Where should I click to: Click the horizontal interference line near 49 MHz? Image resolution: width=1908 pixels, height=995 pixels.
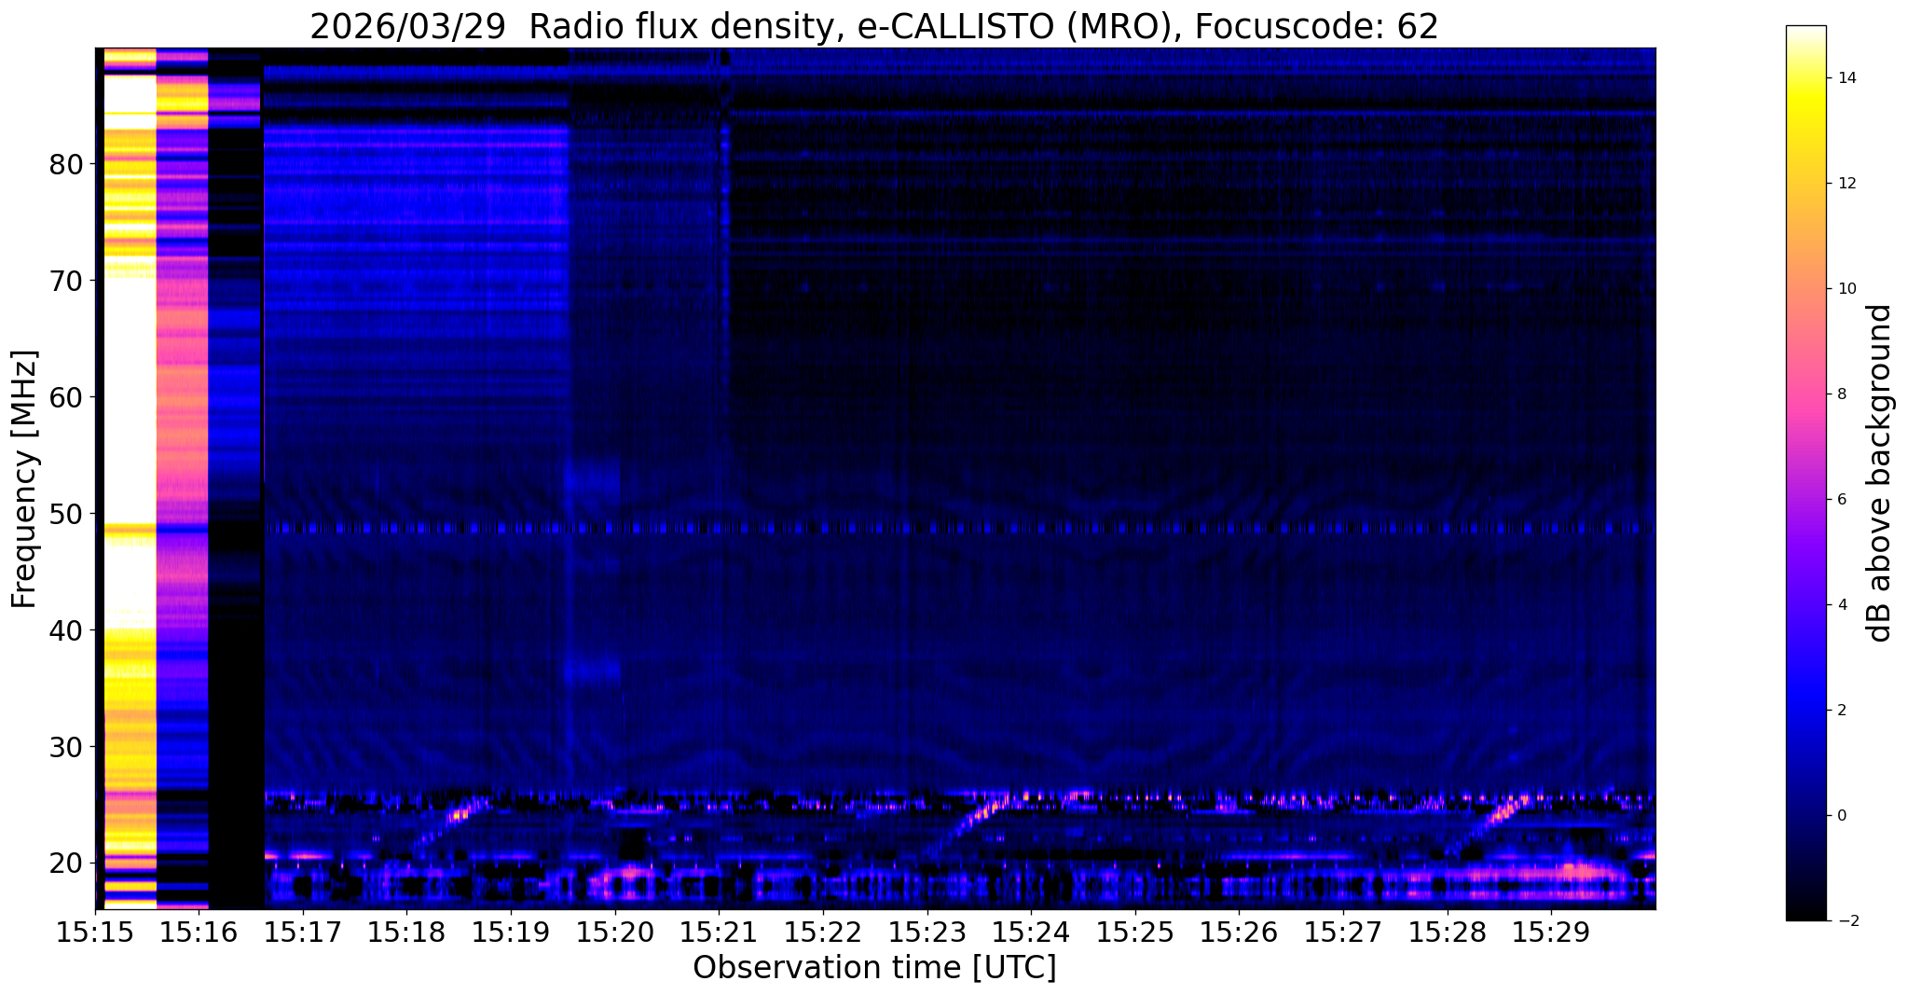point(960,528)
